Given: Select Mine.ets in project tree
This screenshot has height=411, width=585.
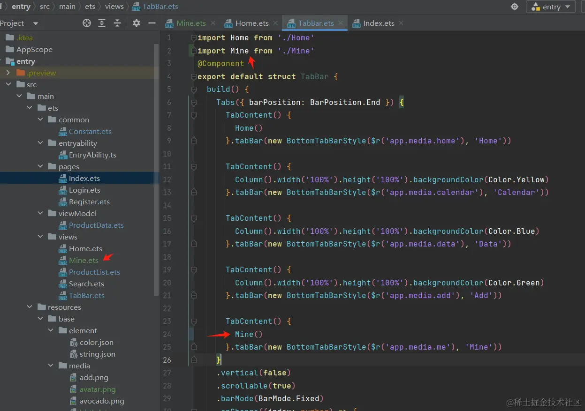Looking at the screenshot, I should pos(84,260).
